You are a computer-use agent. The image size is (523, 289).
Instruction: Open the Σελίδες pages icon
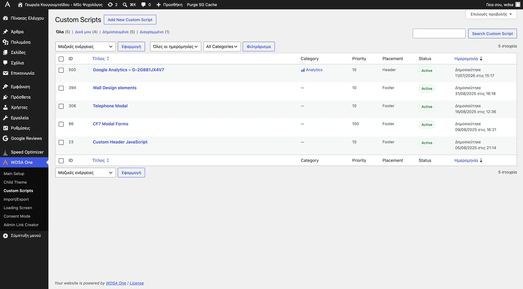[x=6, y=52]
